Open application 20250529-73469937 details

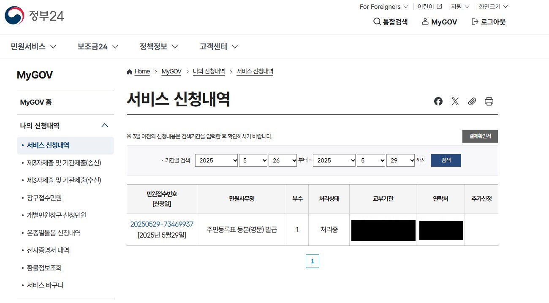click(x=162, y=224)
